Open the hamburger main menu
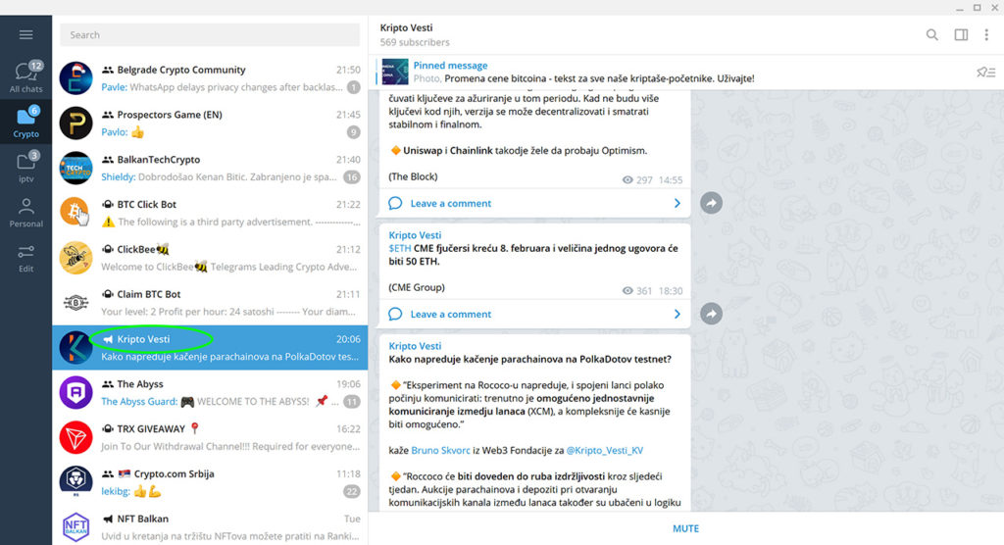The width and height of the screenshot is (1004, 545). coord(25,35)
